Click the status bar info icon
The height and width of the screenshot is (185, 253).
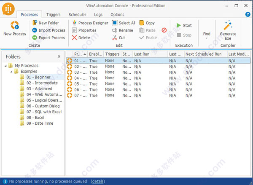click(5, 182)
